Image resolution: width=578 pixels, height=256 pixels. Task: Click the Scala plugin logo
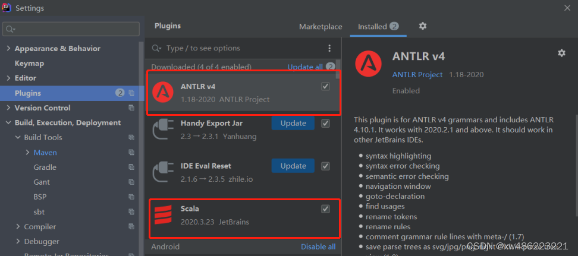pyautogui.click(x=162, y=214)
